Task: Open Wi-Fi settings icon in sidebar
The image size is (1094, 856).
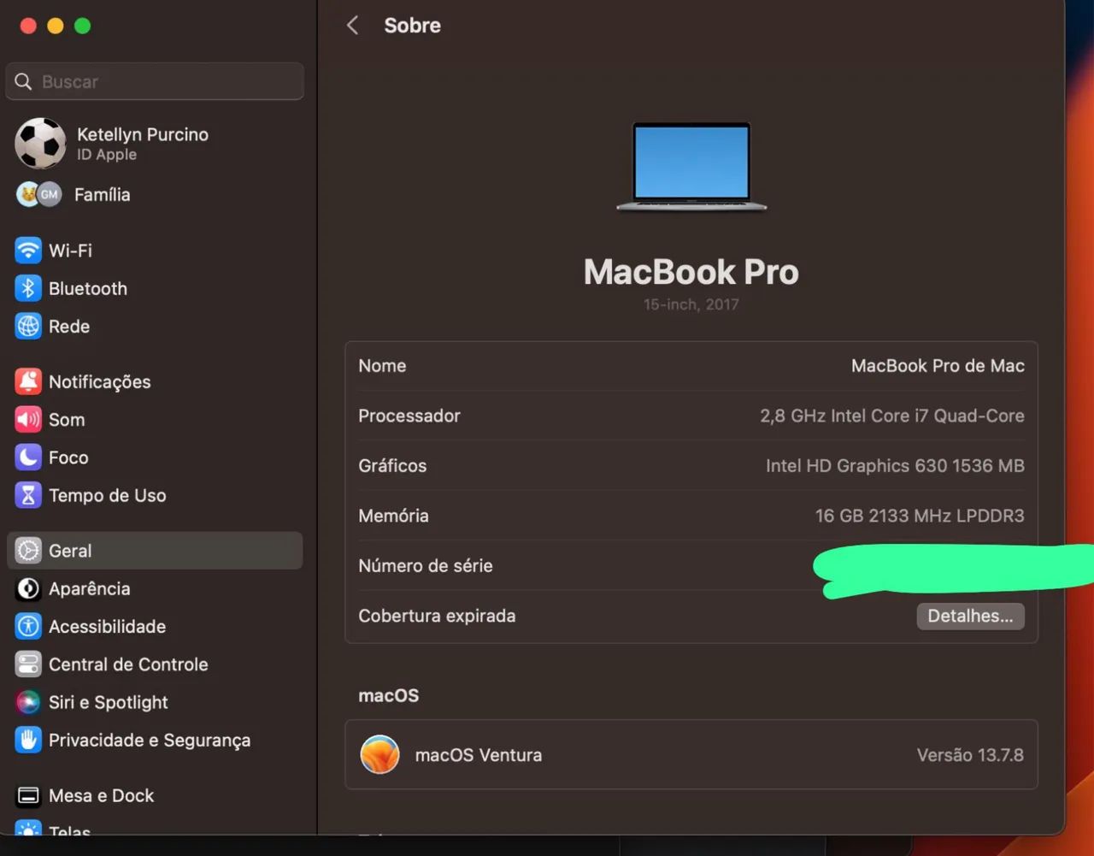Action: point(28,251)
